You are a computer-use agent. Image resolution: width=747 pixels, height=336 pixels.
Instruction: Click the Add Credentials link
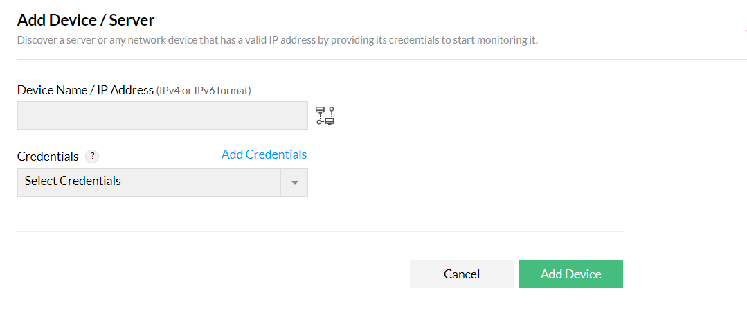(264, 154)
